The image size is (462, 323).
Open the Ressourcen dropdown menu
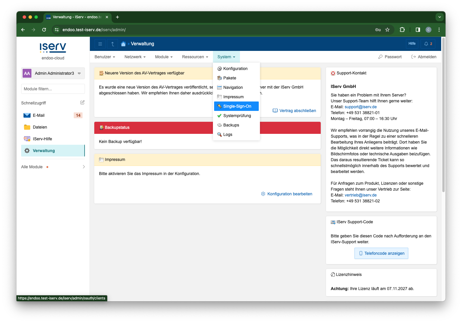tap(195, 57)
